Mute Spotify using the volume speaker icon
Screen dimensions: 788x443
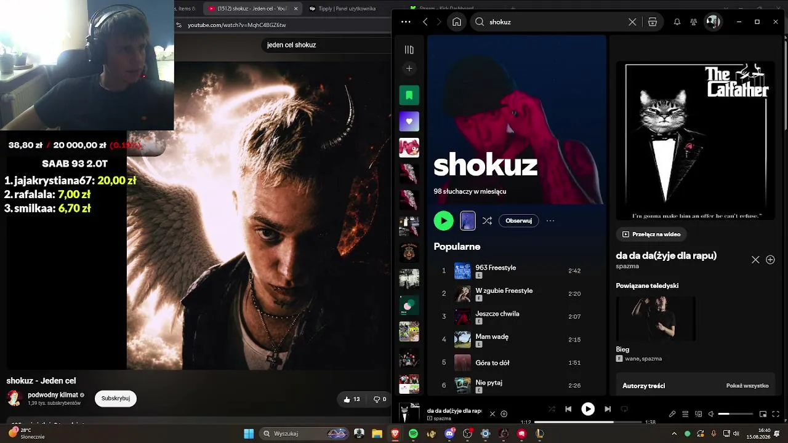point(711,414)
